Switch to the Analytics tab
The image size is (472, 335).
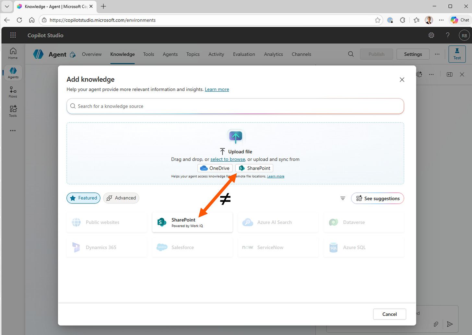pos(273,54)
